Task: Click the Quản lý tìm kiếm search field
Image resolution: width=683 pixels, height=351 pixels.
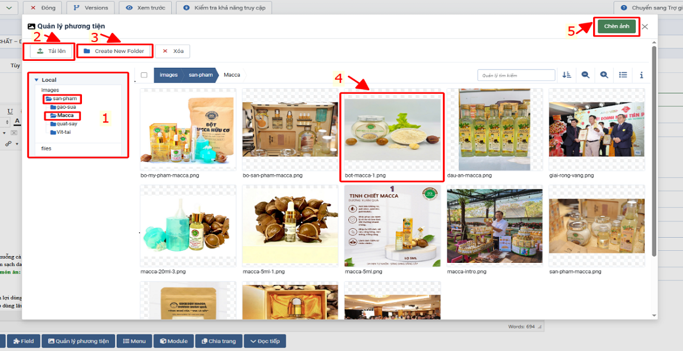Action: pos(516,75)
